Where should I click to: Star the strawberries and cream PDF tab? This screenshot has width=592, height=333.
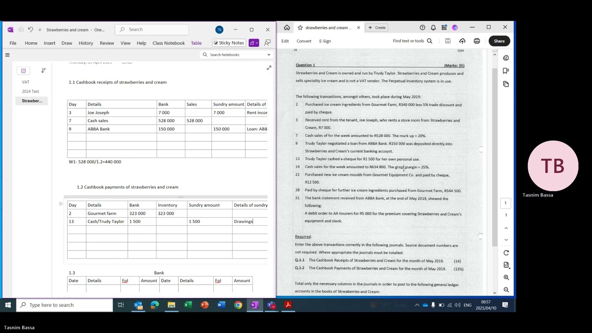300,28
